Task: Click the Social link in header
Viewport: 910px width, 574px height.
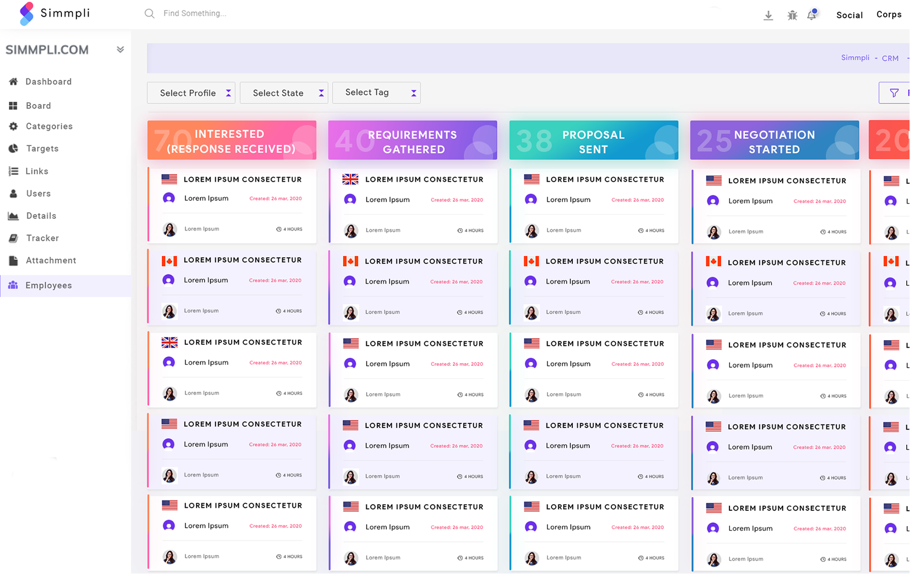Action: click(849, 15)
